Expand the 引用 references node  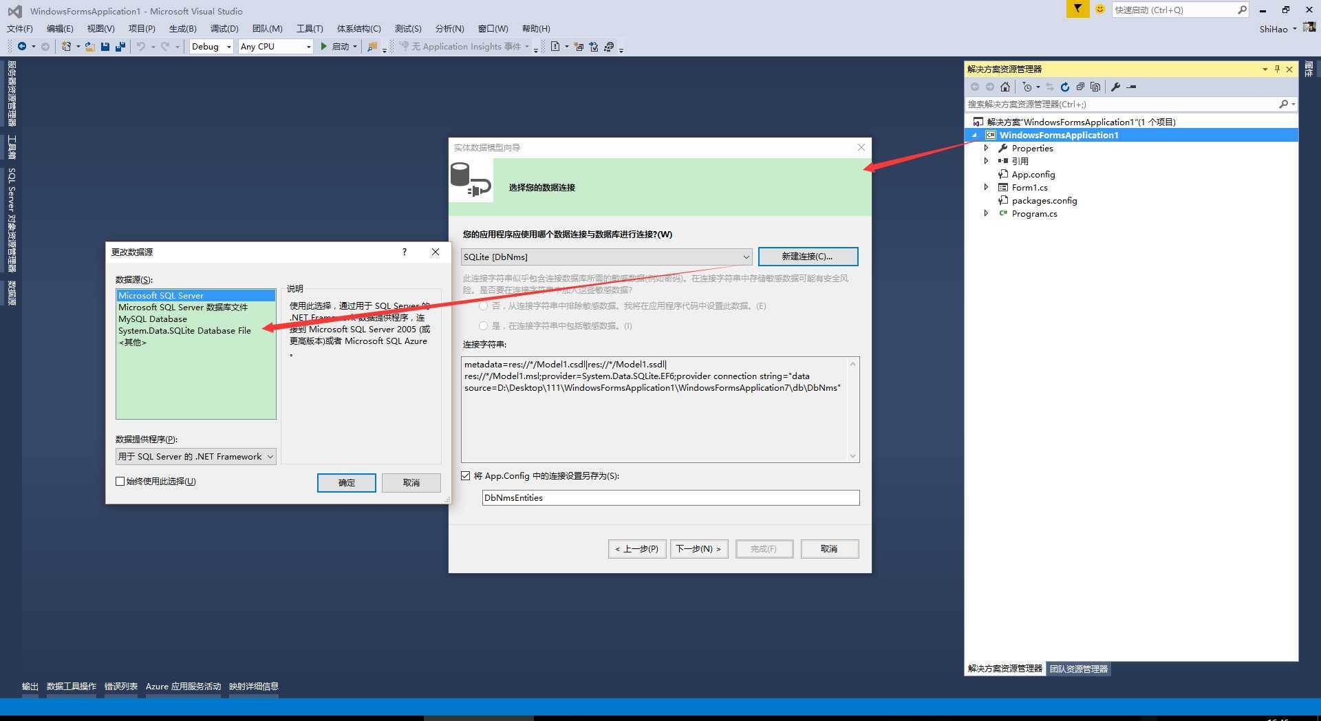point(986,161)
